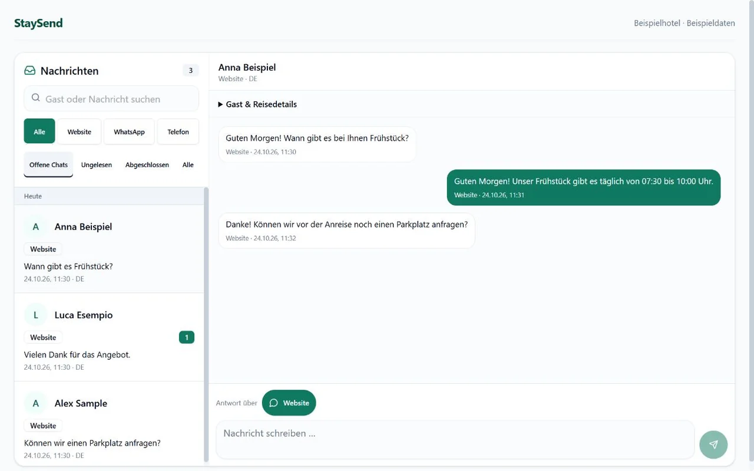This screenshot has width=754, height=471.
Task: Click Website tag on Luca Esempio chat
Action: (43, 337)
